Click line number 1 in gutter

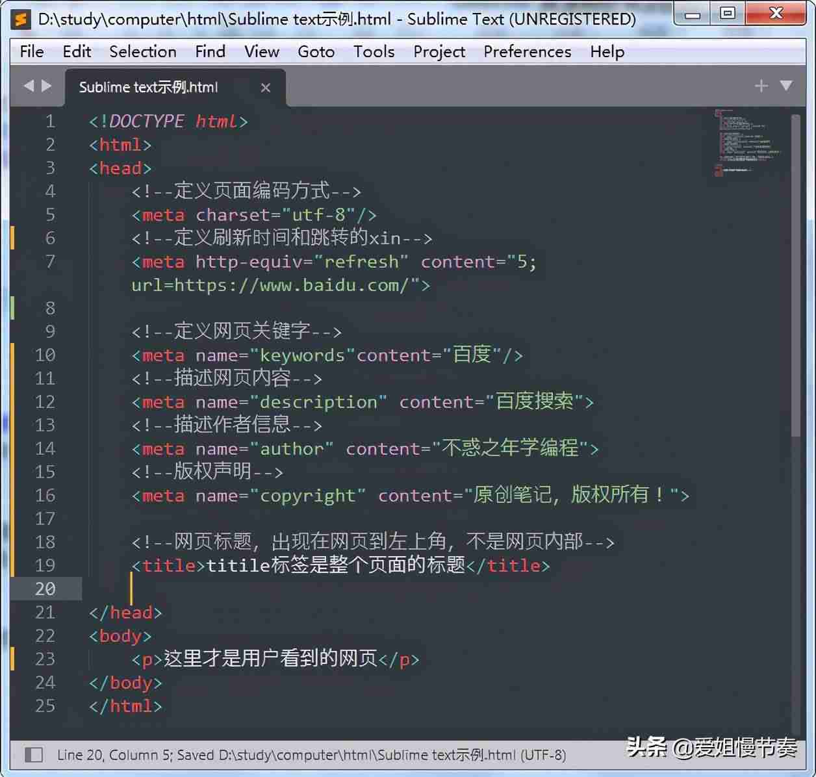[50, 121]
